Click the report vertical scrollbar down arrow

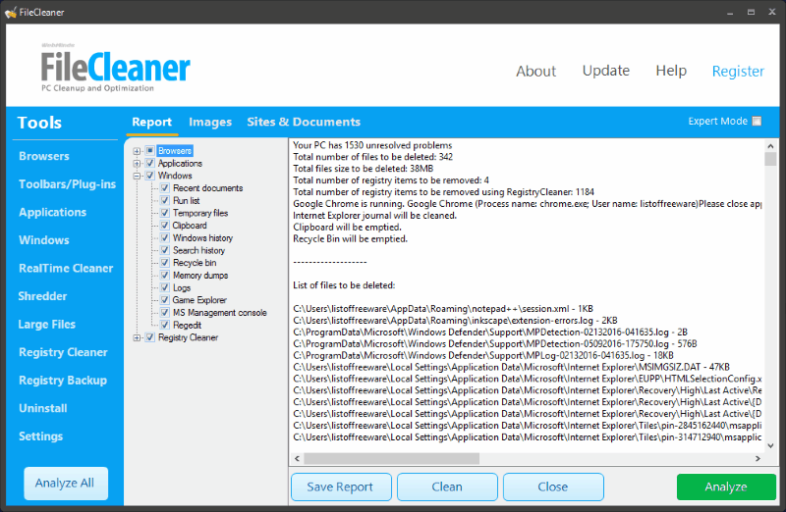click(770, 446)
